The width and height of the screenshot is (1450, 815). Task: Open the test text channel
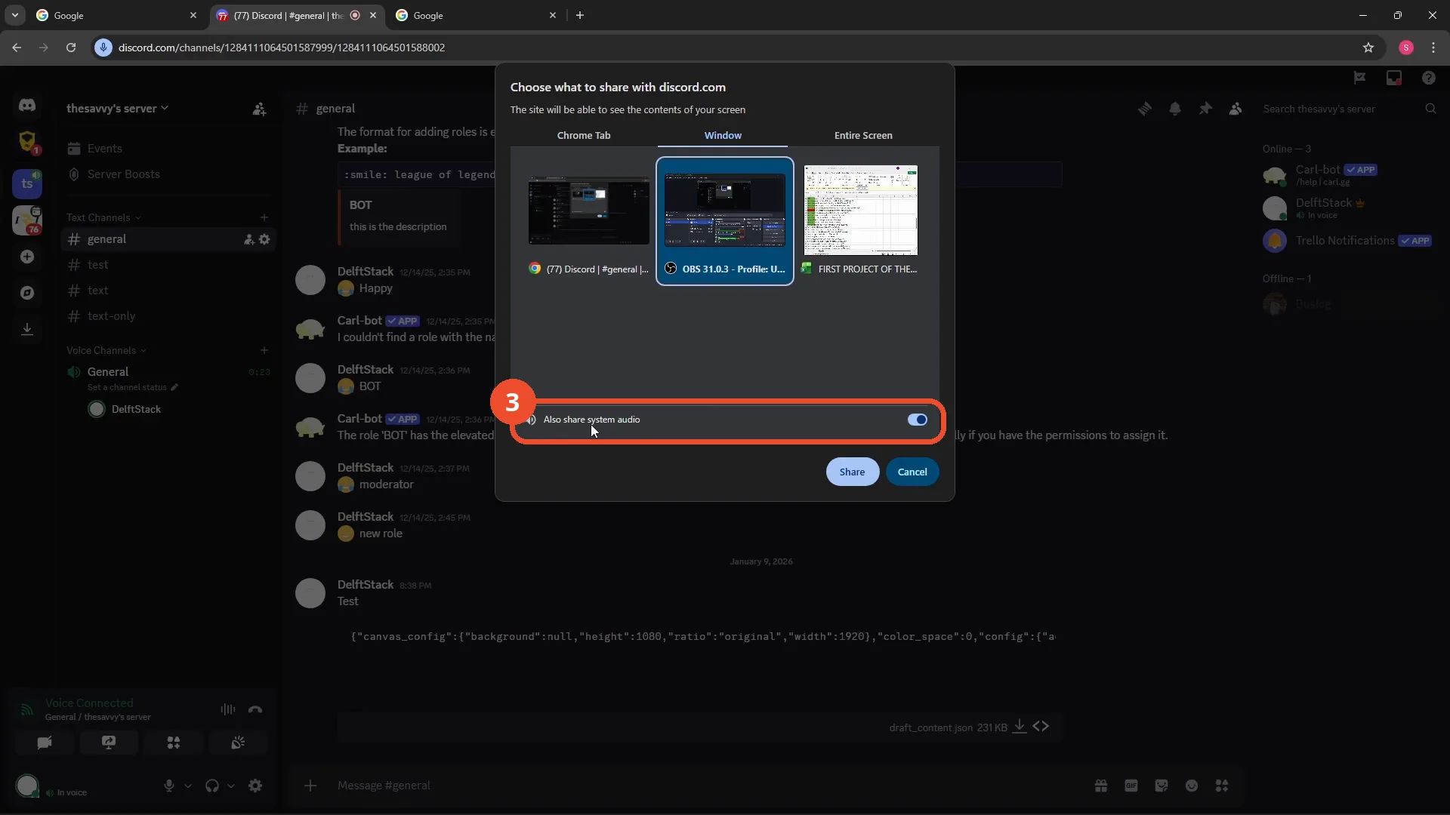[97, 265]
